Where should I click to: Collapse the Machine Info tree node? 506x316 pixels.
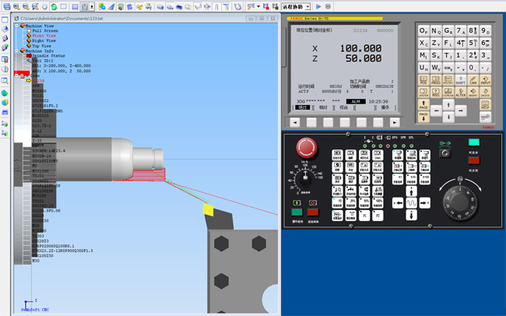tap(16, 51)
